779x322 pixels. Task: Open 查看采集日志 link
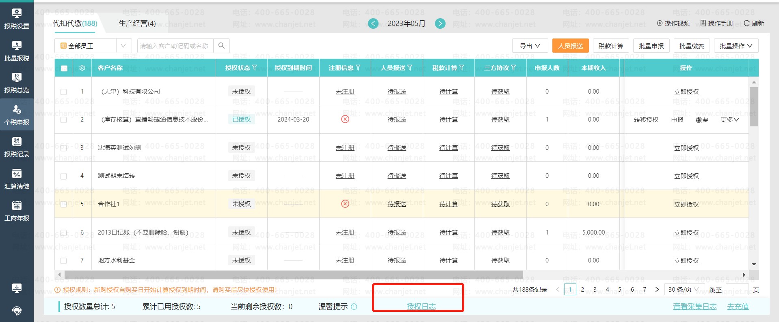point(695,307)
